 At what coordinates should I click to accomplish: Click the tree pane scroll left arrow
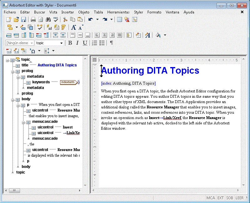[6, 190]
